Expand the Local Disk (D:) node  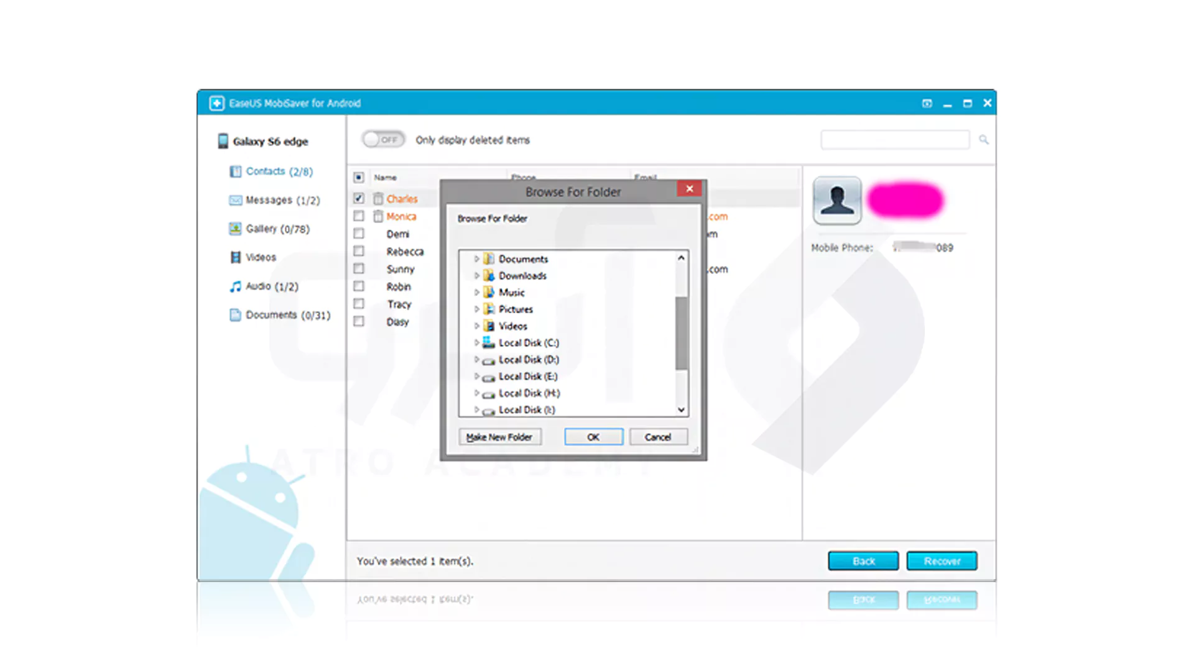point(477,360)
